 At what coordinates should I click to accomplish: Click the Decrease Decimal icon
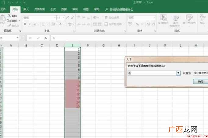click(153, 24)
